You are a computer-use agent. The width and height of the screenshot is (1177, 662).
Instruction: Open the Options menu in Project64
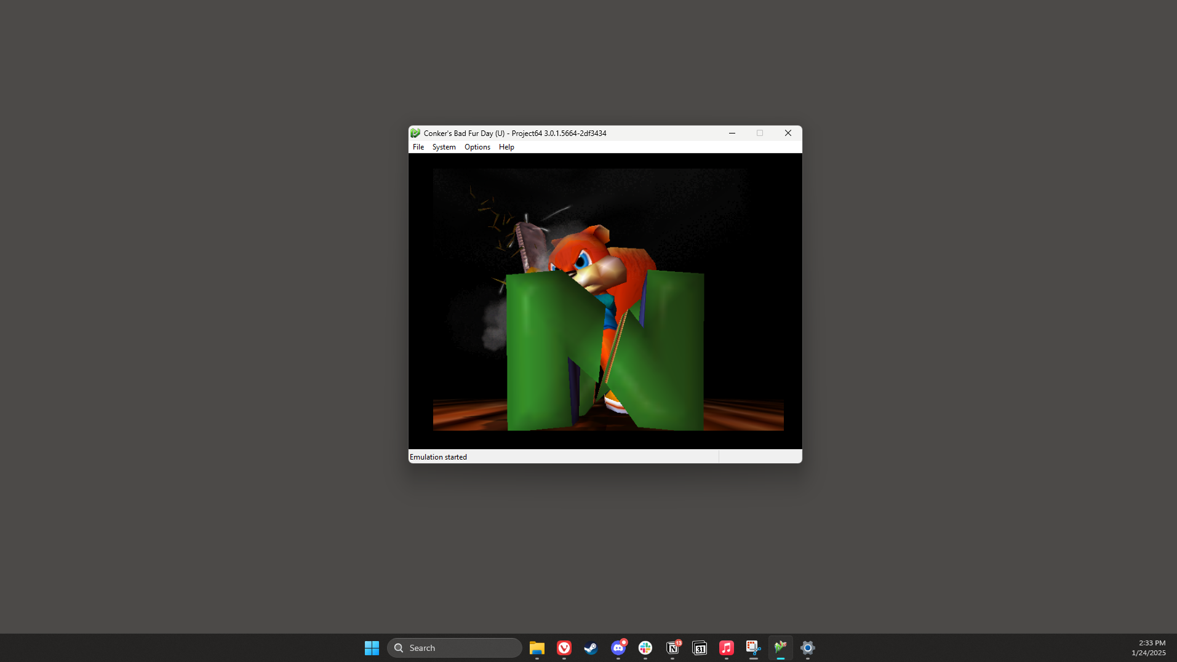click(x=477, y=147)
